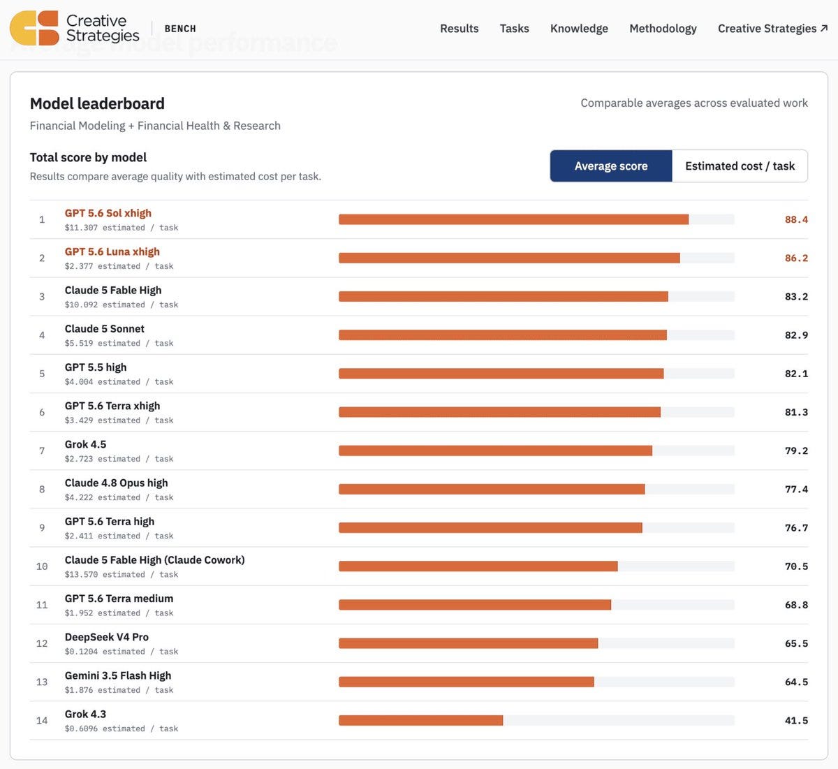
Task: Click the $2.723 estimated / task cost
Action: [x=119, y=459]
